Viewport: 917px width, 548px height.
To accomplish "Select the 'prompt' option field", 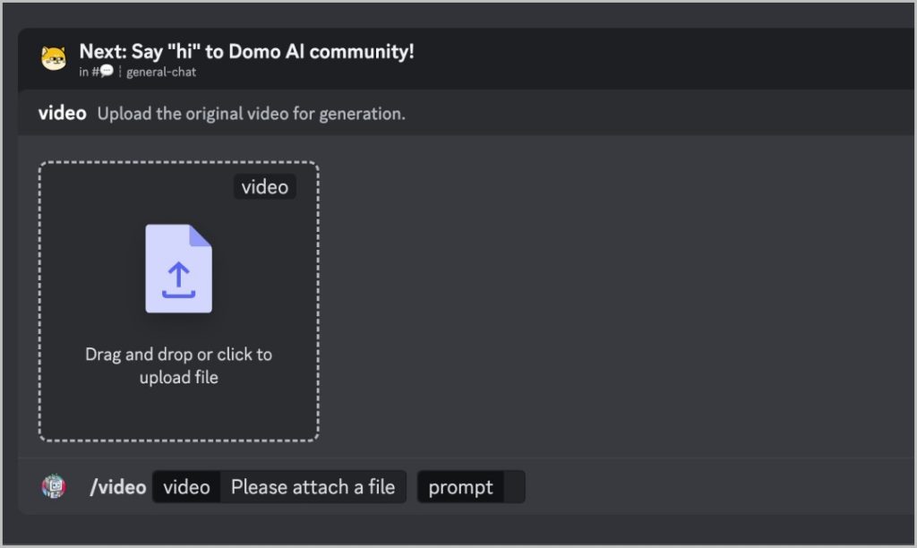I will 471,486.
